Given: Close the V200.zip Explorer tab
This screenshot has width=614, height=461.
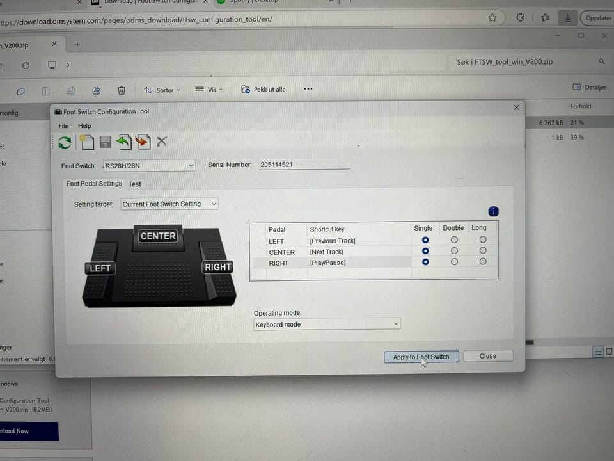Looking at the screenshot, I should [x=54, y=44].
